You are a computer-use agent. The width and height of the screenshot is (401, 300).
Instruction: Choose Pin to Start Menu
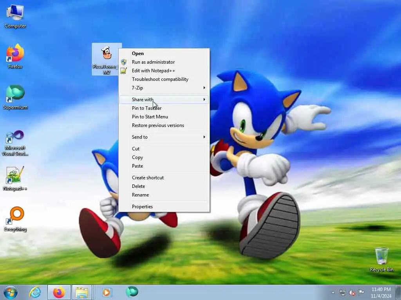164,117
